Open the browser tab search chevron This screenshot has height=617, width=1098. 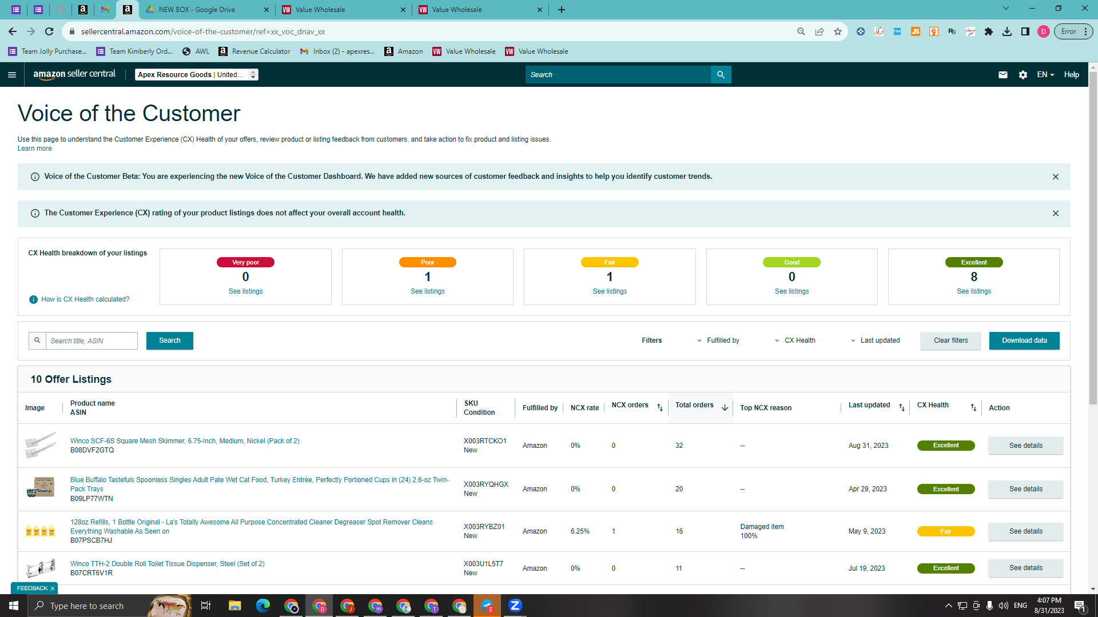(1006, 9)
